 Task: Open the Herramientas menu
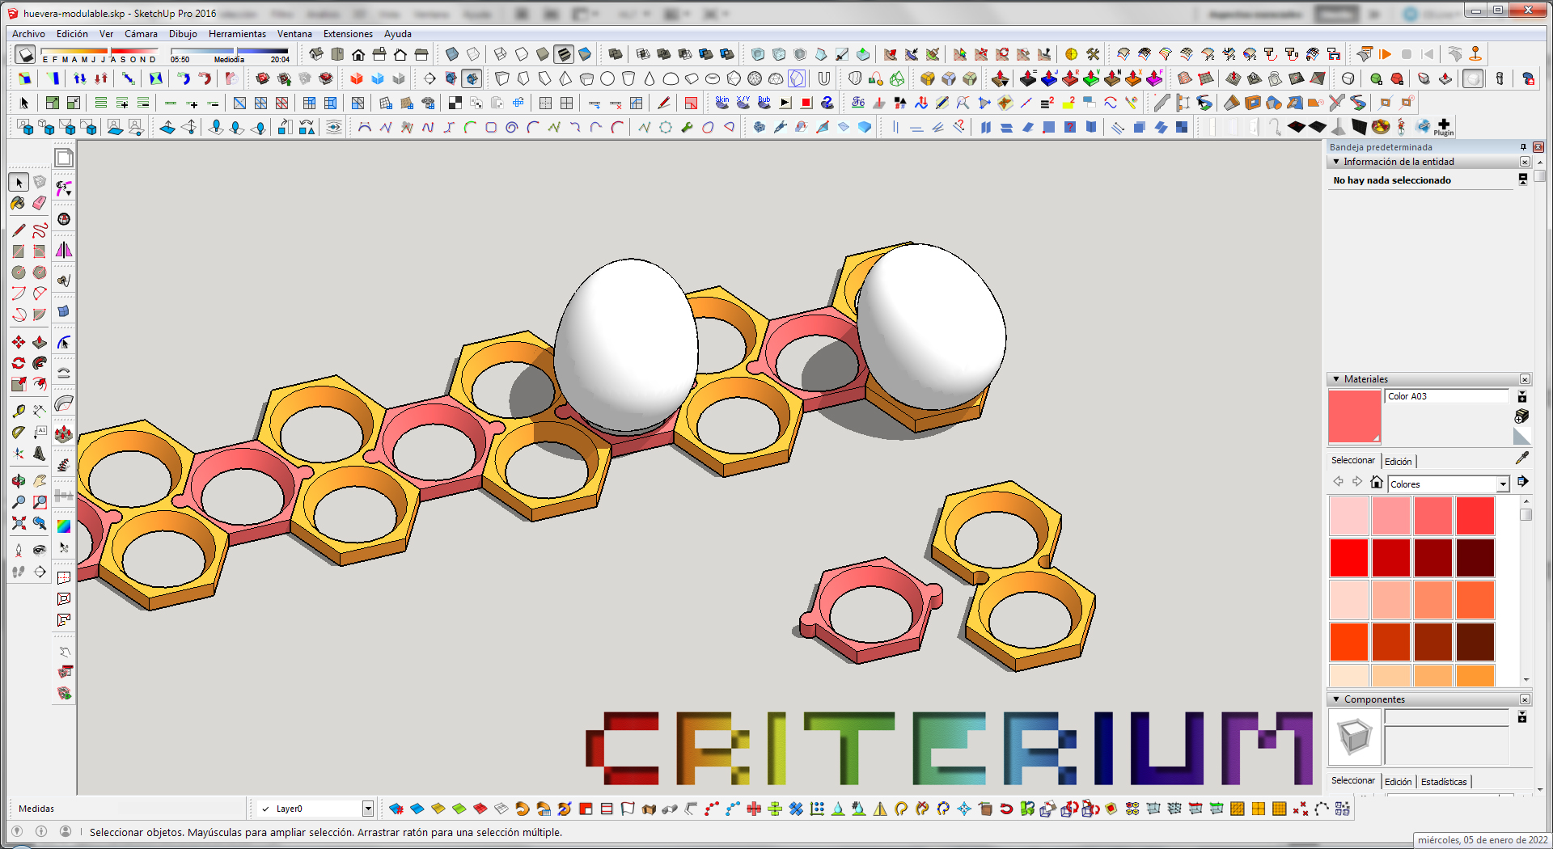[237, 34]
